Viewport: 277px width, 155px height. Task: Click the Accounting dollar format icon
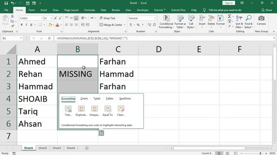(x=131, y=25)
